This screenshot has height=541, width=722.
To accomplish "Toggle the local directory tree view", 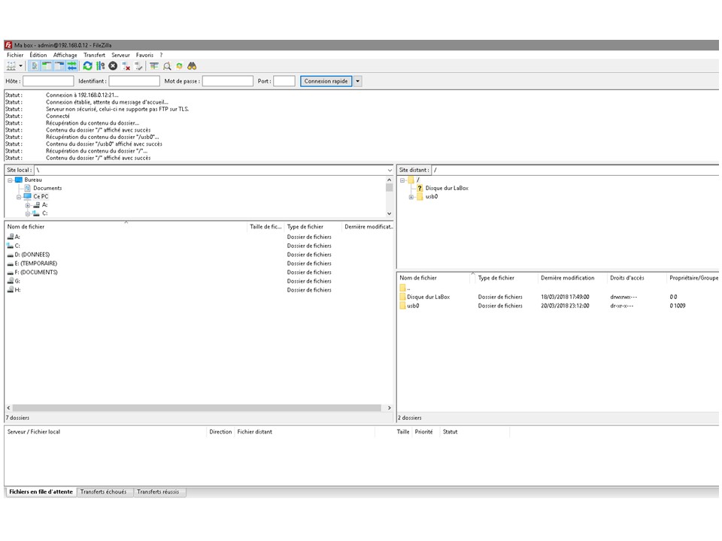I will [47, 66].
